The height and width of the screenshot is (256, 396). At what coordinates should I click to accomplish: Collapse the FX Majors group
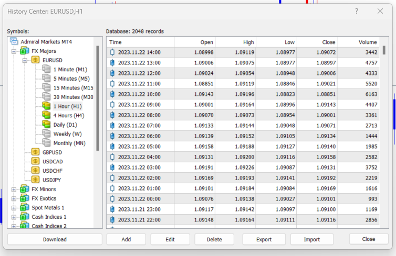(14, 51)
